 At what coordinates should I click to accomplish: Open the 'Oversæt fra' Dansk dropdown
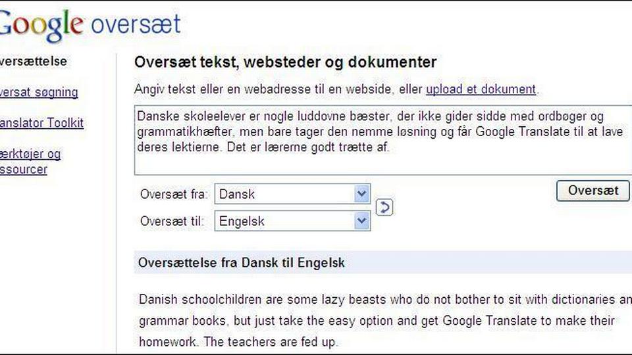(361, 194)
